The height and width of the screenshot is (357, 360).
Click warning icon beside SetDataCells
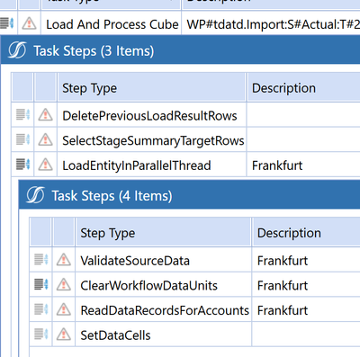(x=64, y=335)
